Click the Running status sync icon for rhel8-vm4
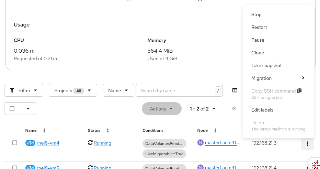 point(90,142)
